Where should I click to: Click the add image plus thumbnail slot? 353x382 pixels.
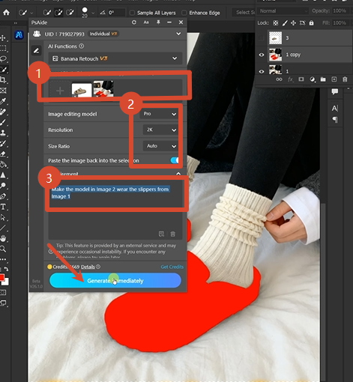point(60,91)
